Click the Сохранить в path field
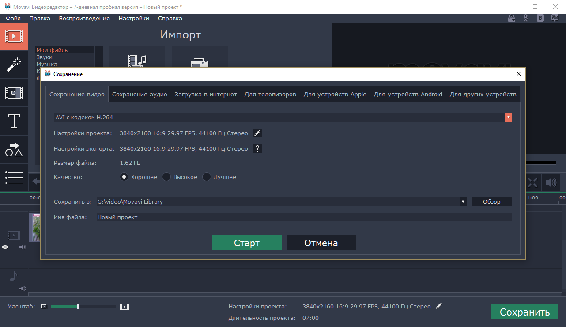Viewport: 566px width, 327px height. tap(282, 202)
